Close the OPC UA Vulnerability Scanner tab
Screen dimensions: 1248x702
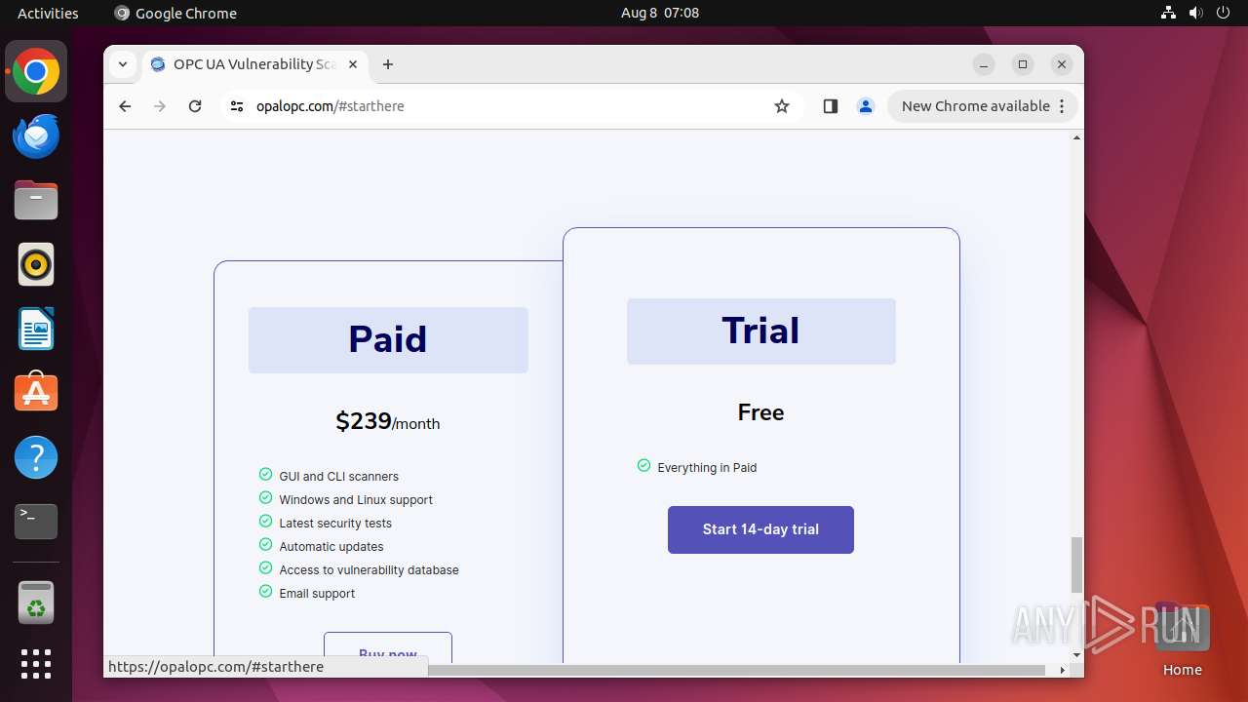353,64
